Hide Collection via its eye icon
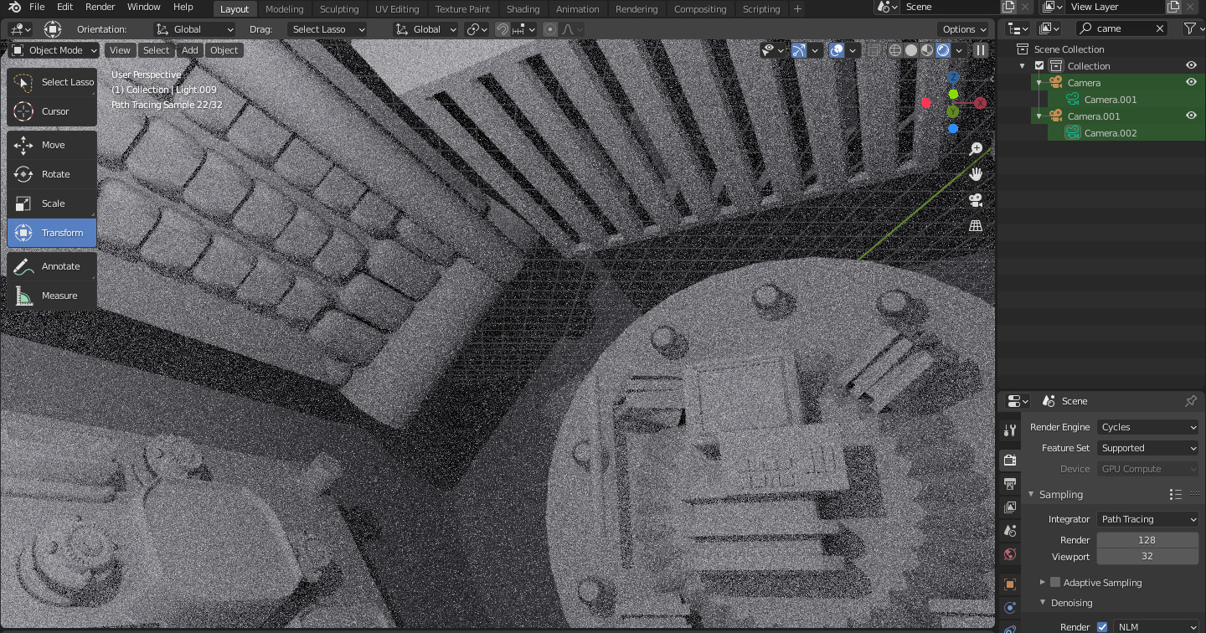This screenshot has width=1206, height=633. point(1191,66)
